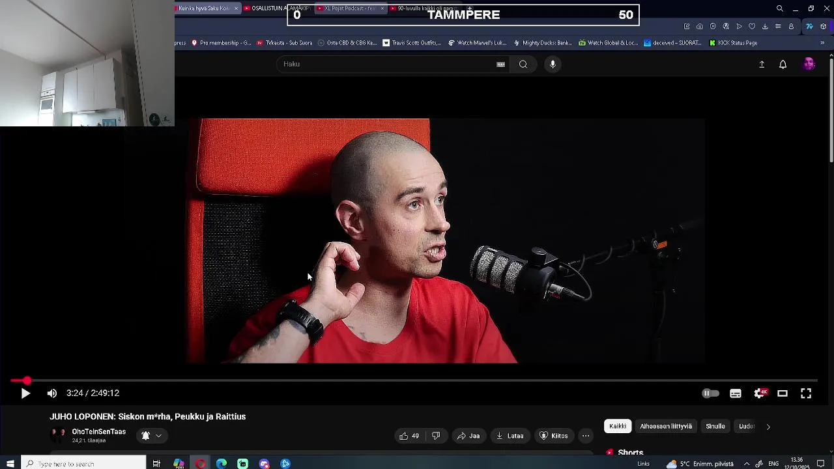Open the Watch Marvel's bookmark
The height and width of the screenshot is (469, 834).
coord(478,43)
